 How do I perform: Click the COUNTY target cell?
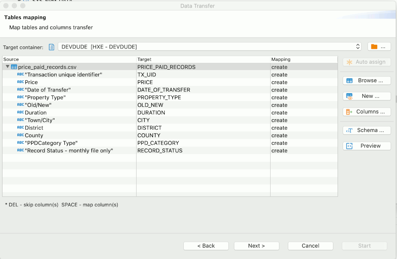point(203,135)
